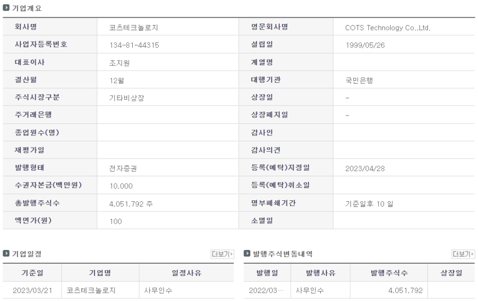478x301 pixels.
Task: Select business number 134-81-44315
Action: pyautogui.click(x=134, y=45)
